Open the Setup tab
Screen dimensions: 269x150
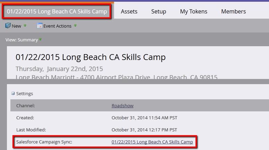[x=158, y=11]
